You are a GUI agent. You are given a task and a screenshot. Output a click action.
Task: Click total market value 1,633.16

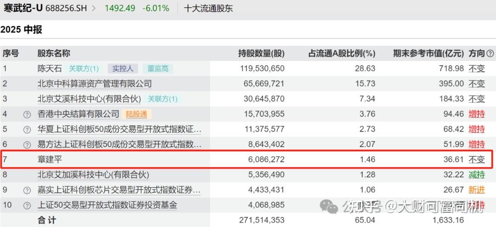click(x=448, y=220)
